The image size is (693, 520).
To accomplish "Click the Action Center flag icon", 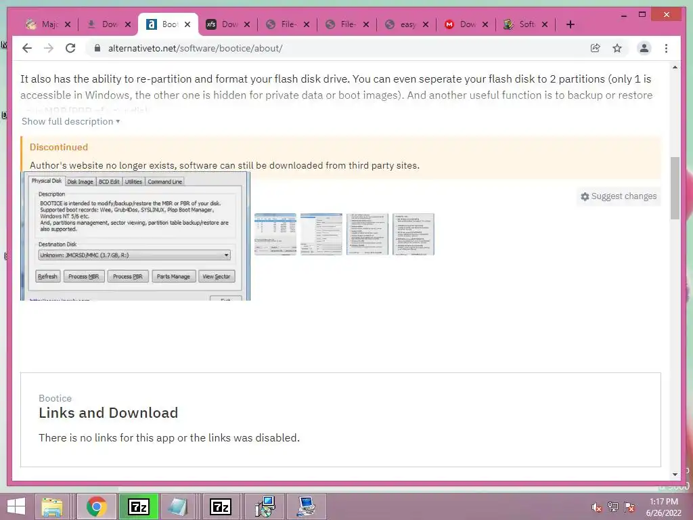I will tap(629, 507).
